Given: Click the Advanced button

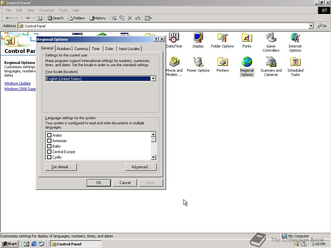Looking at the screenshot, I should [x=141, y=167].
